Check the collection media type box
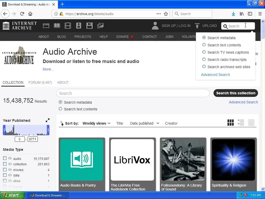 tap(5, 164)
